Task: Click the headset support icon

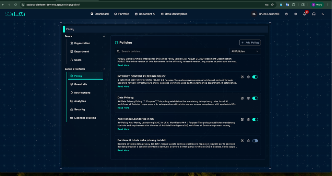Action: coord(314,14)
